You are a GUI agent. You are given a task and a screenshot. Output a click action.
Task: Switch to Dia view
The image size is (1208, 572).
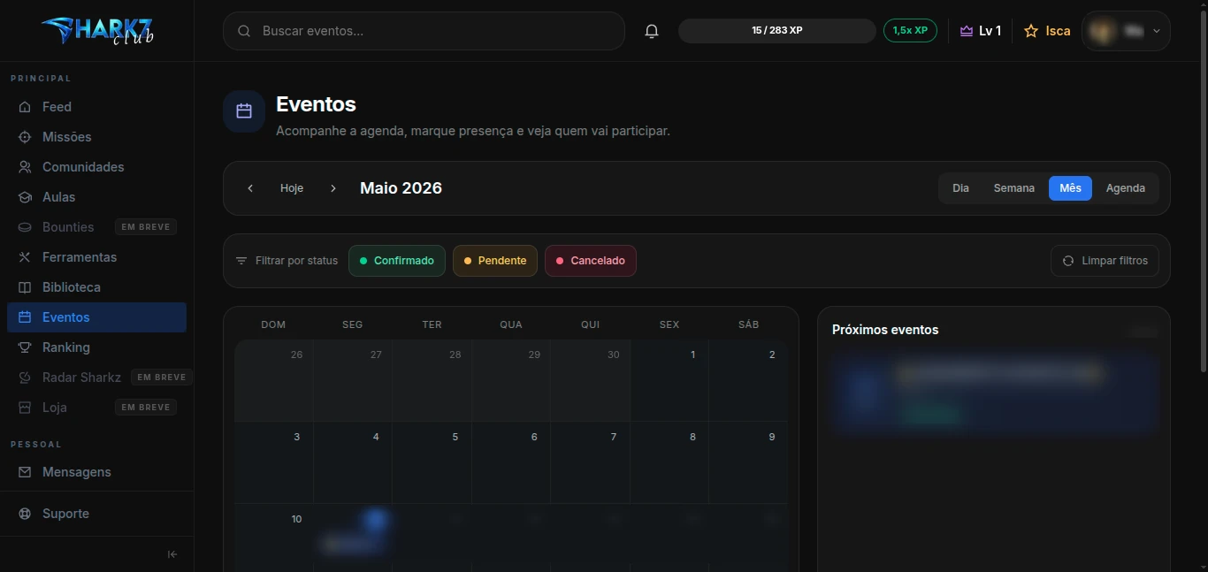[961, 188]
